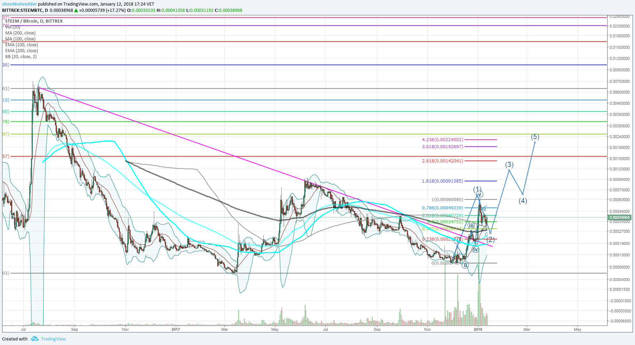Select the STEEM / Bitcoin, D, BITTREX legend
635x345 pixels.
click(34, 21)
